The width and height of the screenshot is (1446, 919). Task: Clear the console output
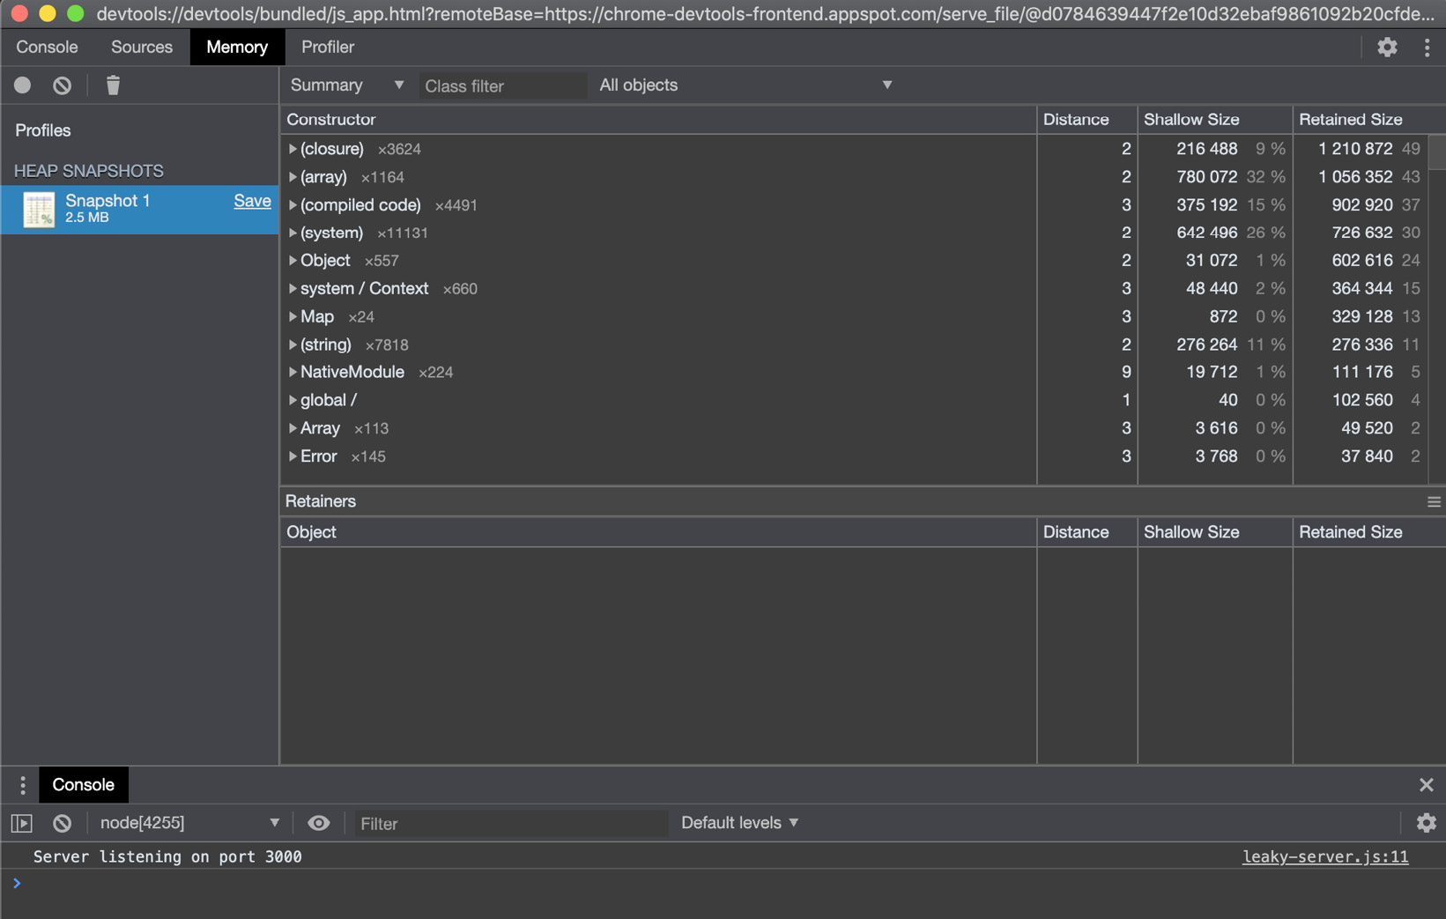pos(62,822)
